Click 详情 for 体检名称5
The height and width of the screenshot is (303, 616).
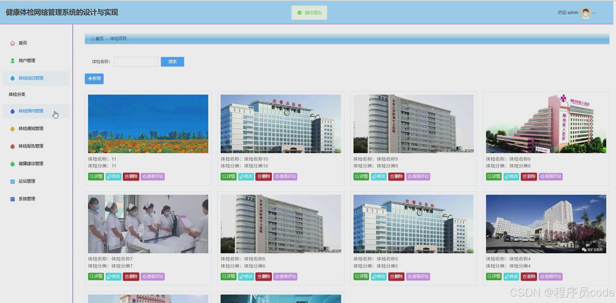coord(361,277)
